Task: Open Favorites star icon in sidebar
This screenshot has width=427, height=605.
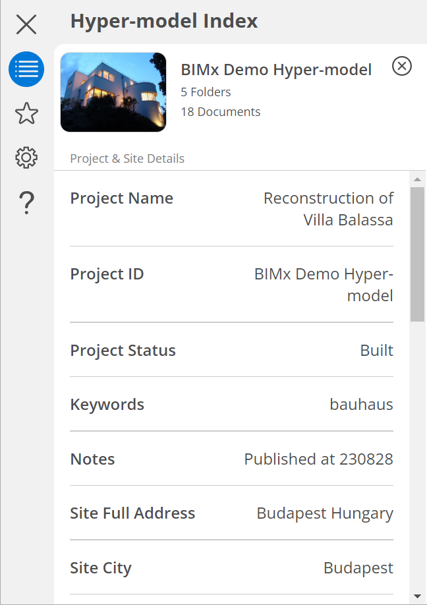Action: pyautogui.click(x=26, y=113)
